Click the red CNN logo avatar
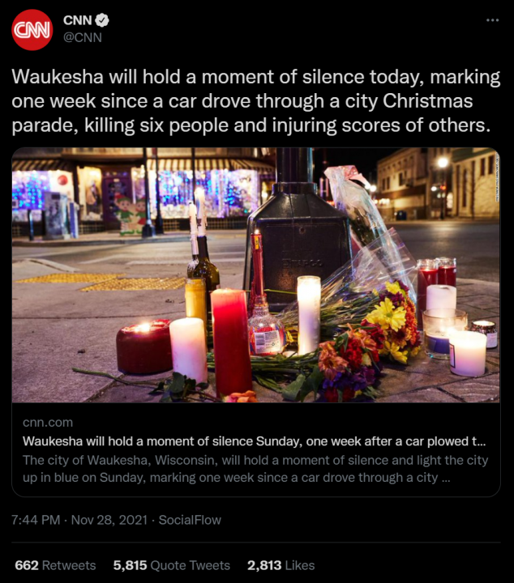This screenshot has height=583, width=514. 32,30
